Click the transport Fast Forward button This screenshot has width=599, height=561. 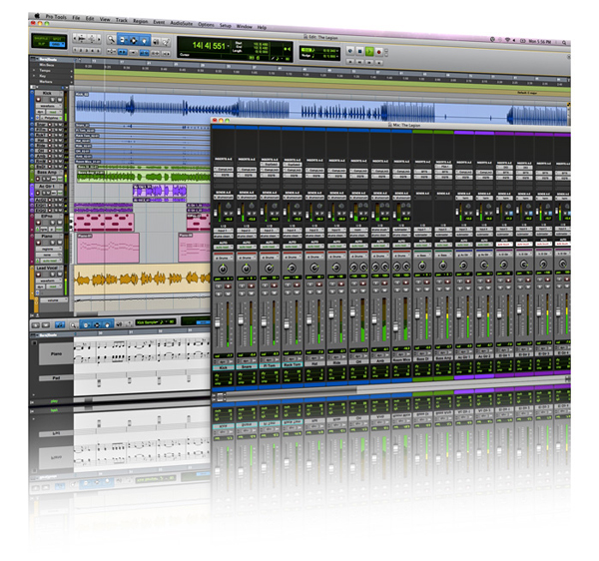click(369, 62)
